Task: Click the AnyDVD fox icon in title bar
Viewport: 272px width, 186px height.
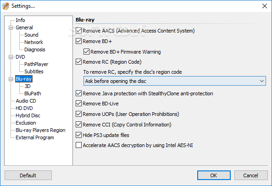Action: (x=6, y=6)
